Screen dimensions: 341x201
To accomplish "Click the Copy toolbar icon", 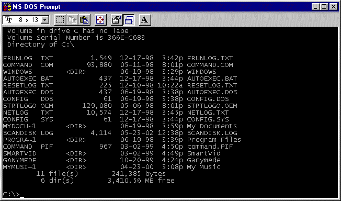I will (72, 20).
